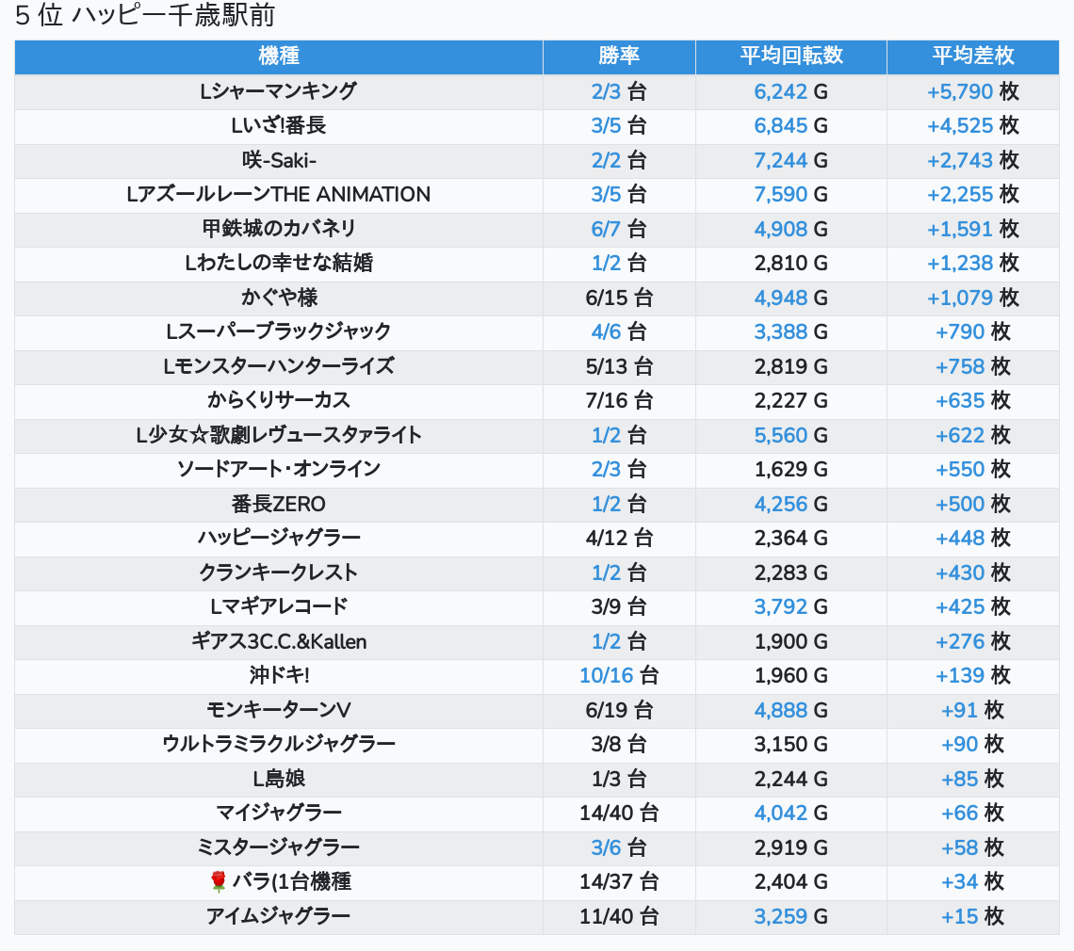
Task: Click the 11/40 台 win rate value
Action: click(x=619, y=916)
